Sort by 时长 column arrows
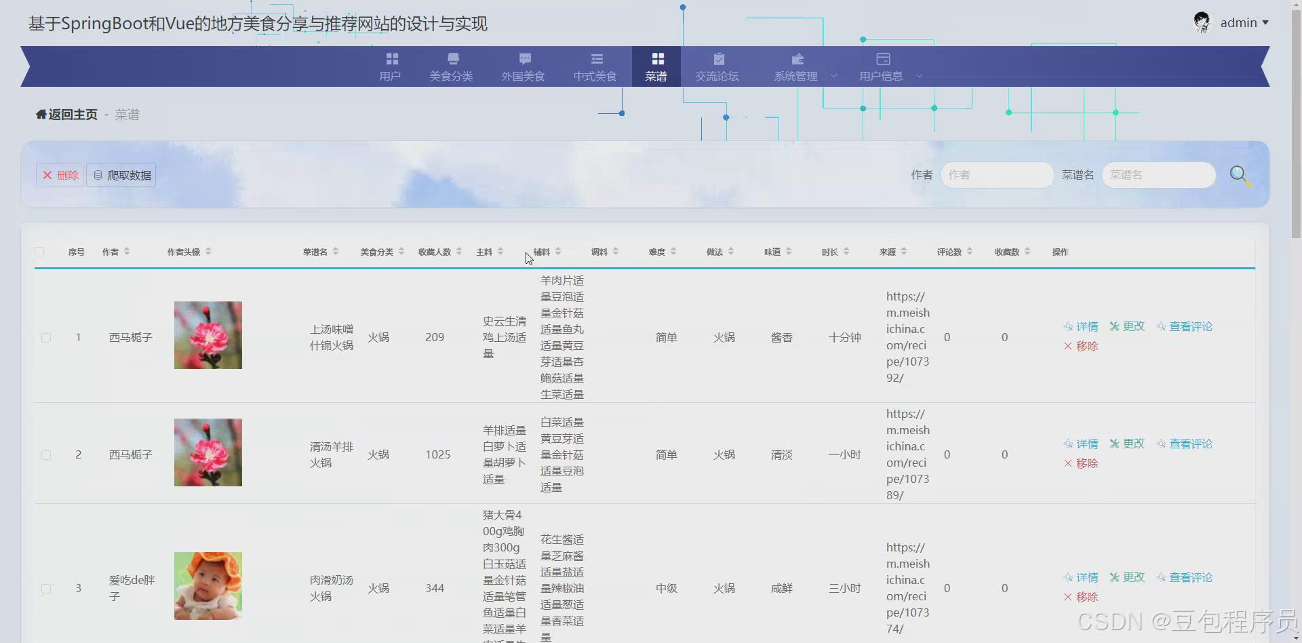1302x643 pixels. point(846,252)
